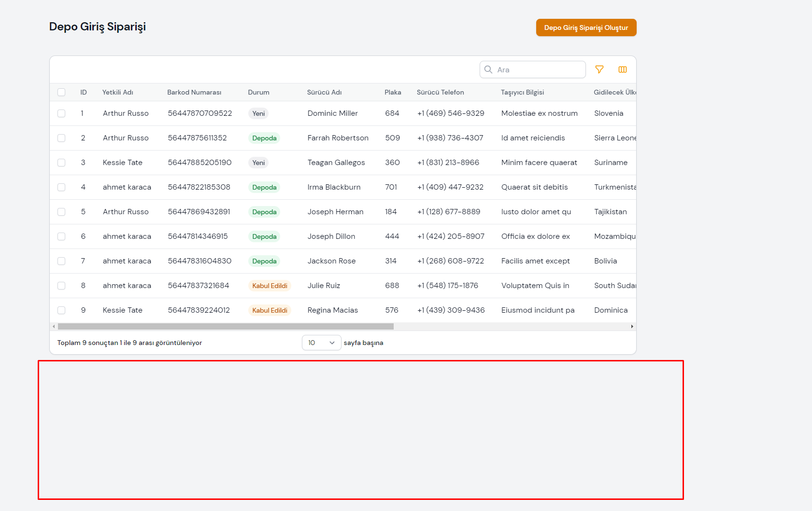Focus the Ara search field
This screenshot has height=511, width=812.
click(x=533, y=69)
